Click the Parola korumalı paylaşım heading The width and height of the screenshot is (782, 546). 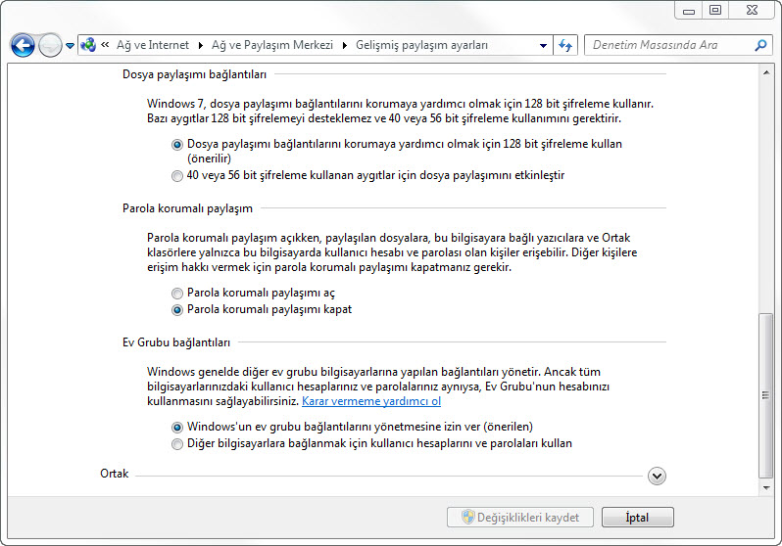187,208
